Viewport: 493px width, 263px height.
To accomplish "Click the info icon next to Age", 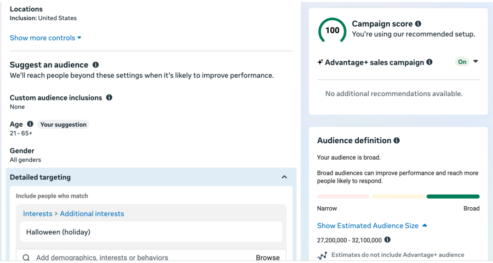I will pyautogui.click(x=30, y=124).
